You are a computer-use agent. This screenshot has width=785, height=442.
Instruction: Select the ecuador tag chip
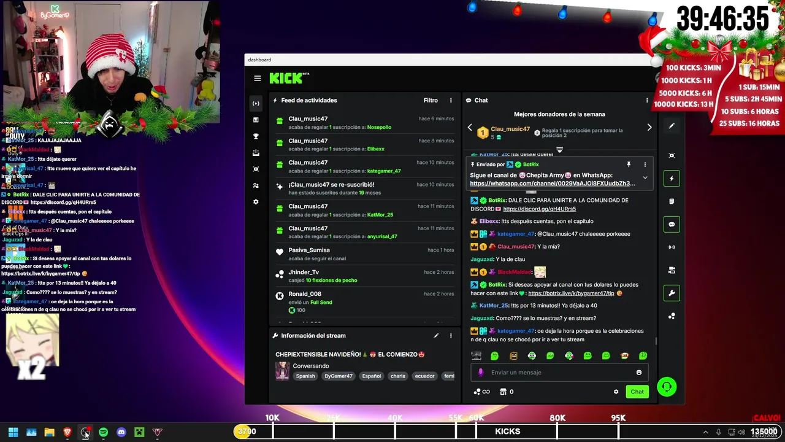point(424,376)
